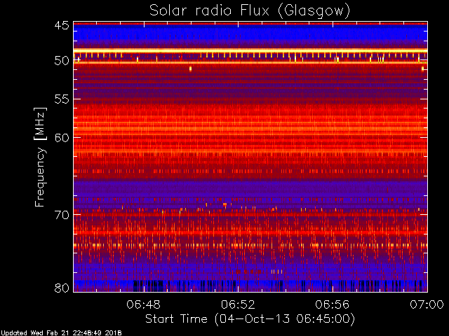Viewport: 449px width, 336px height.
Task: Click the 'Frequency [MHz]' axis label
Action: [40, 157]
